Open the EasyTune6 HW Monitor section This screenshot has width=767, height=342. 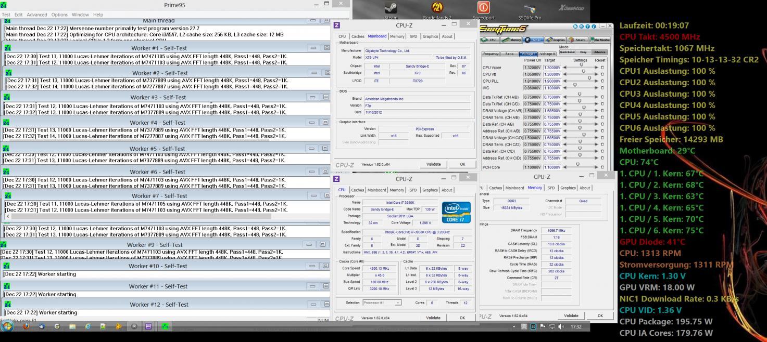(x=599, y=40)
